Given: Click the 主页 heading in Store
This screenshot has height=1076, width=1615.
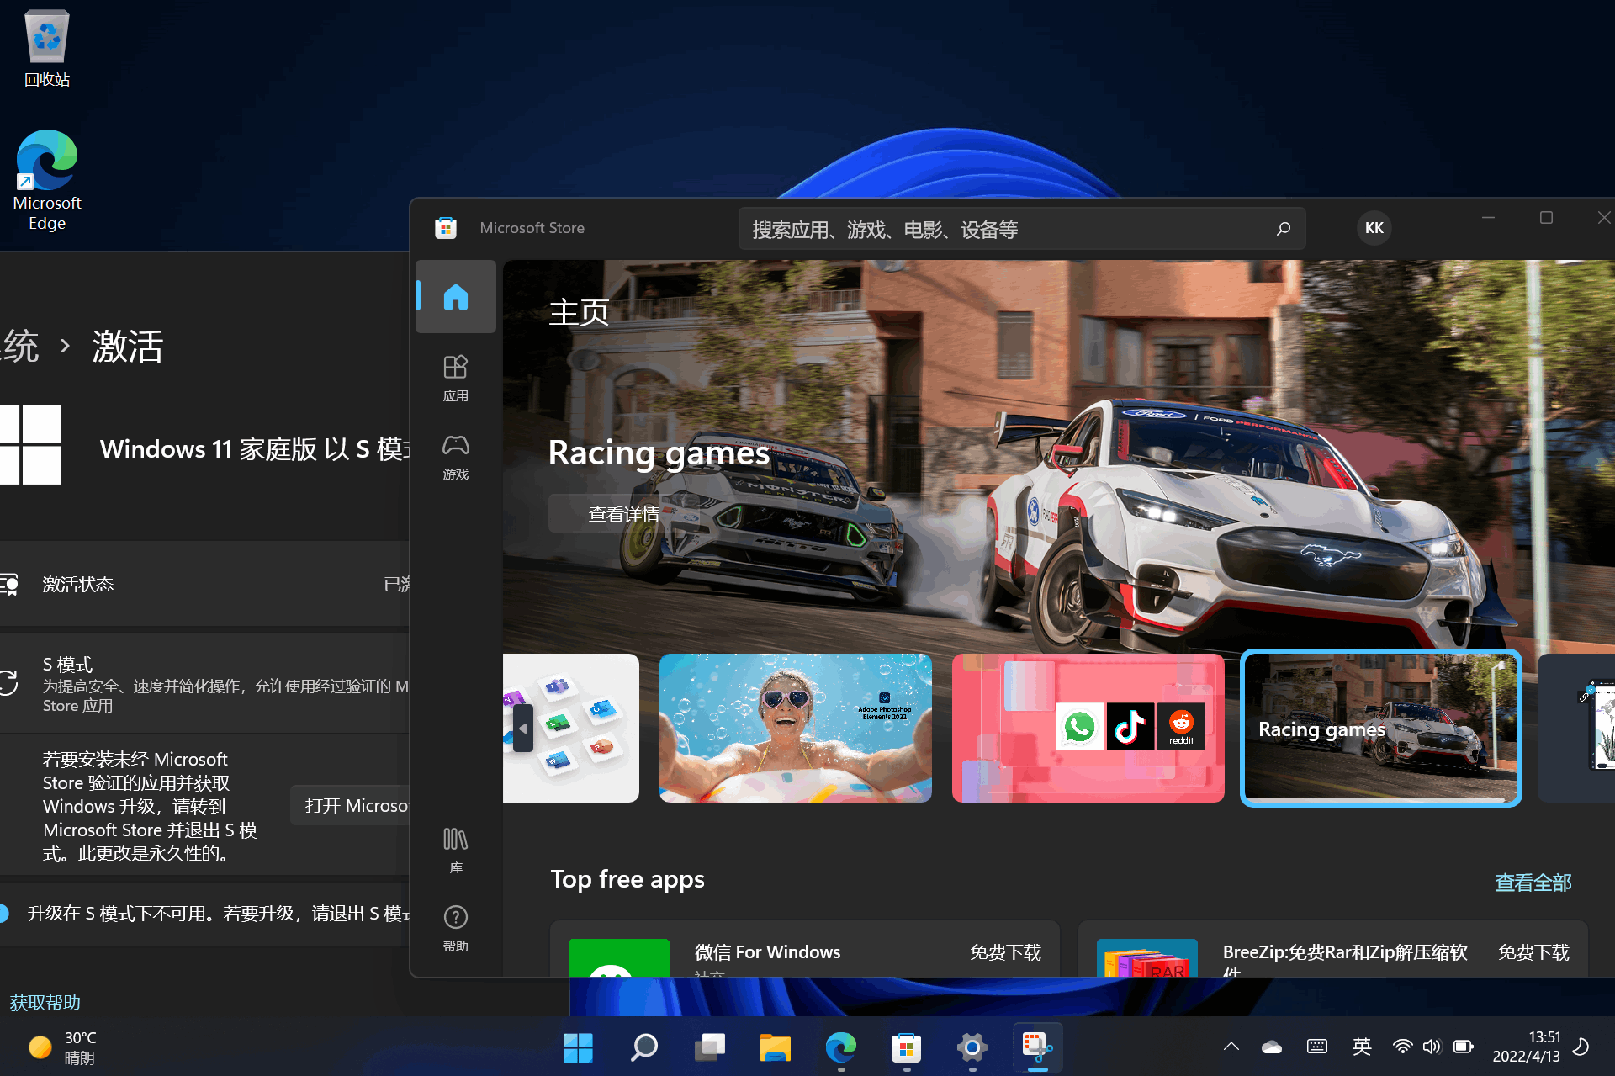Looking at the screenshot, I should 579,312.
